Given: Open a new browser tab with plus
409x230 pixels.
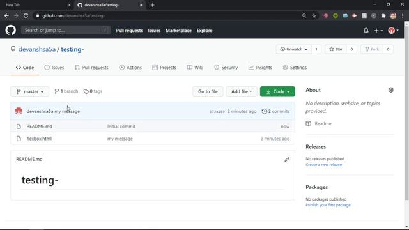Looking at the screenshot, I should tap(152, 5).
